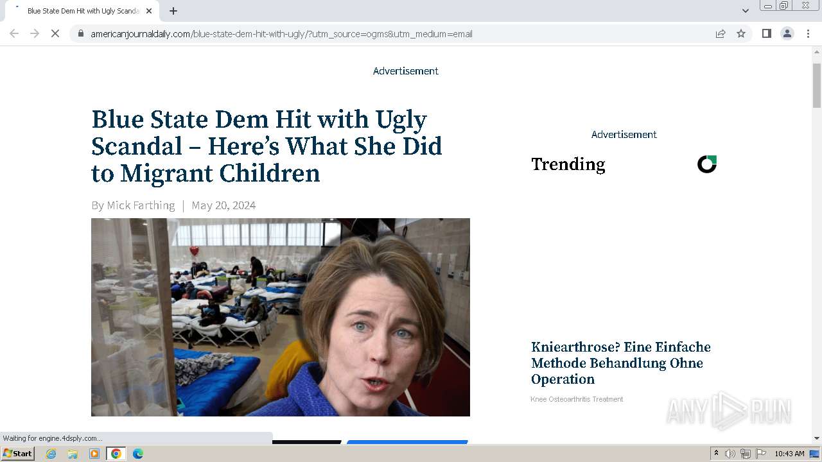
Task: Open the Action Center flag icon
Action: pyautogui.click(x=761, y=454)
